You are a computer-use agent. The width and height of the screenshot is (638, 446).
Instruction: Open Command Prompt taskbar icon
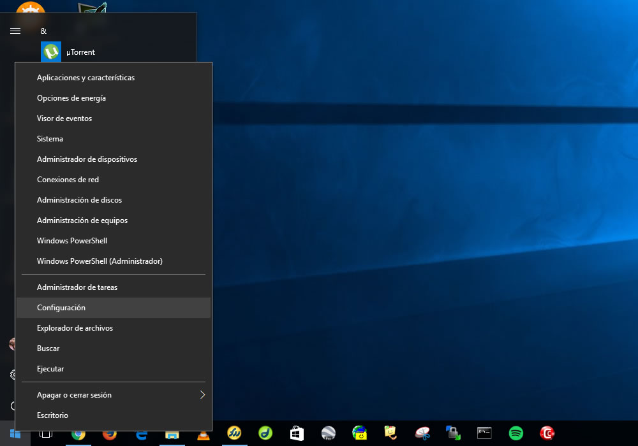pos(485,434)
